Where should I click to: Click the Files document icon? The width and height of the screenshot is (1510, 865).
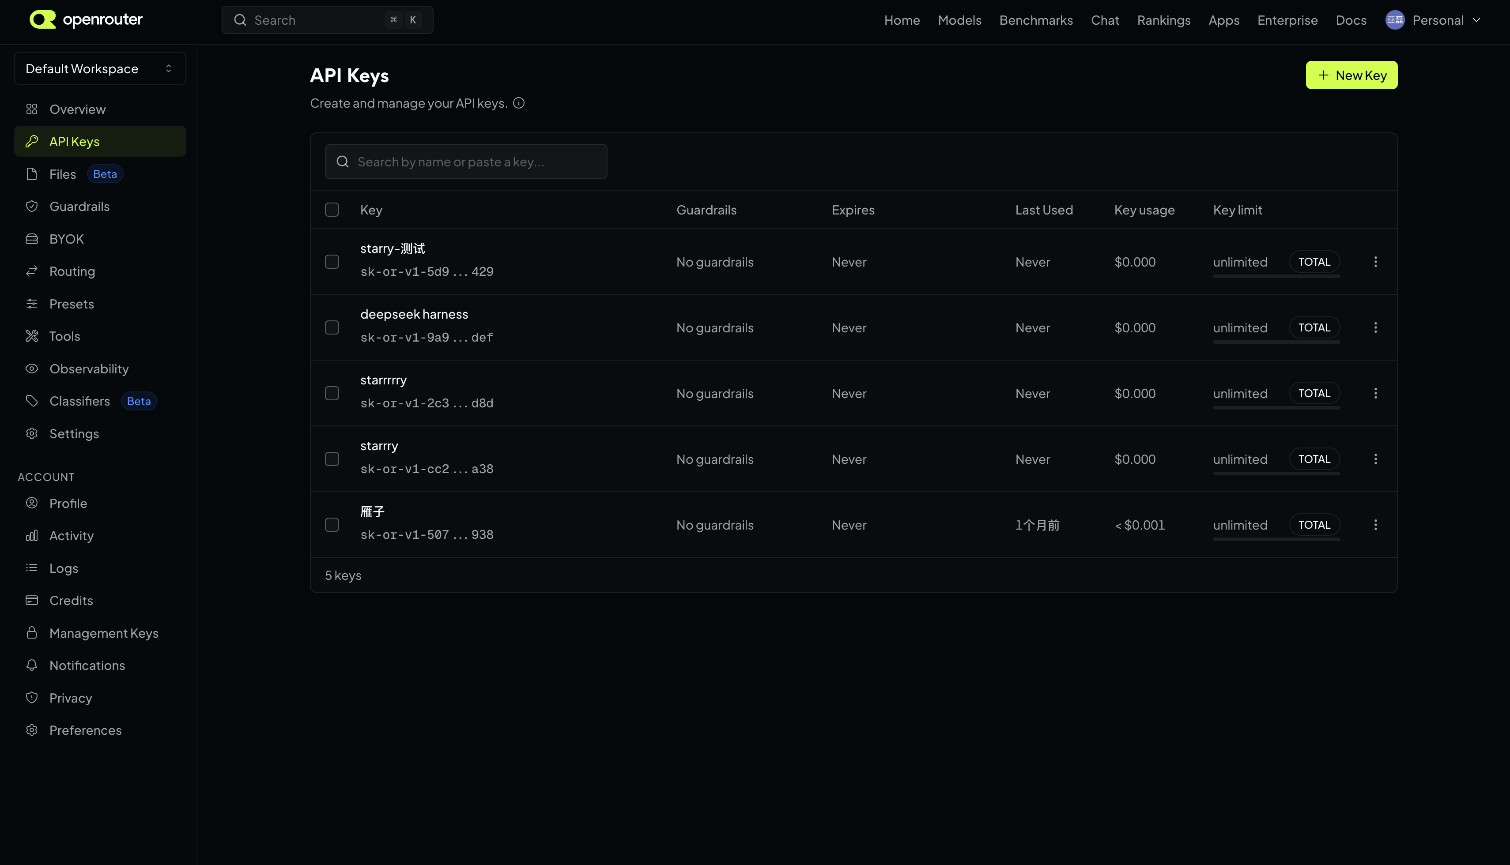[x=32, y=174]
